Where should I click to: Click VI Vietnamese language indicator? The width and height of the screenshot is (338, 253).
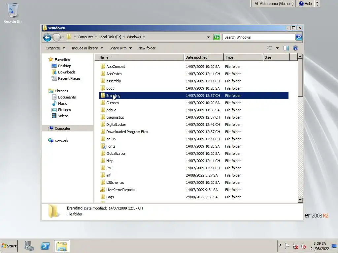[274, 4]
